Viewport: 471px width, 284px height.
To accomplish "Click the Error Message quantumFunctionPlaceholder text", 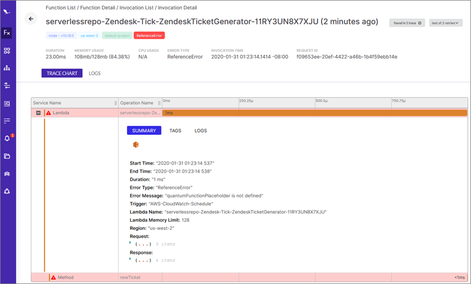I will coord(214,195).
